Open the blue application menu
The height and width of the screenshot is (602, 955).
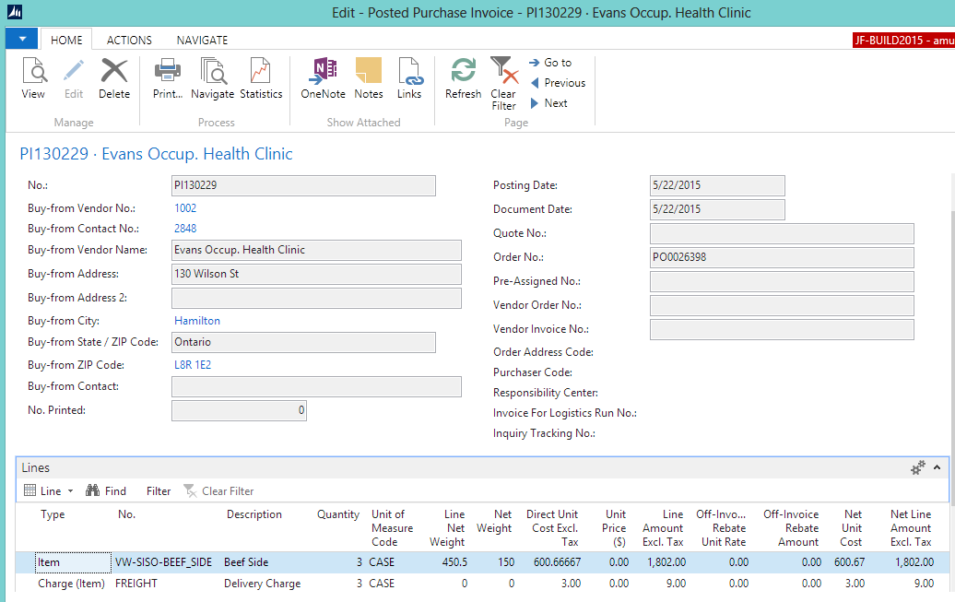point(20,39)
